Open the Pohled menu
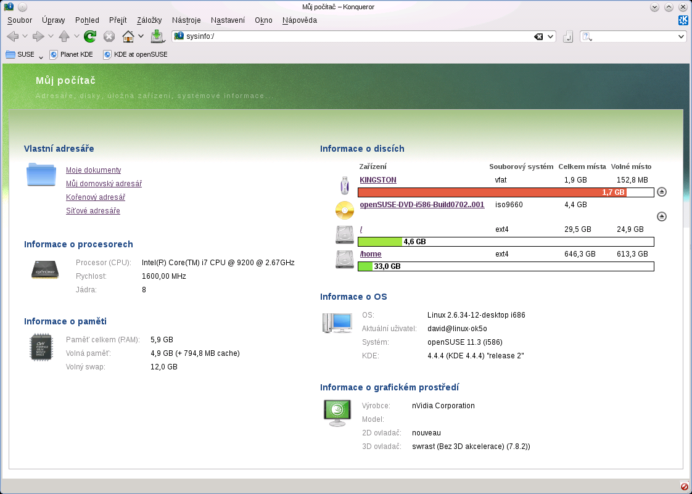This screenshot has height=494, width=692. click(x=87, y=20)
